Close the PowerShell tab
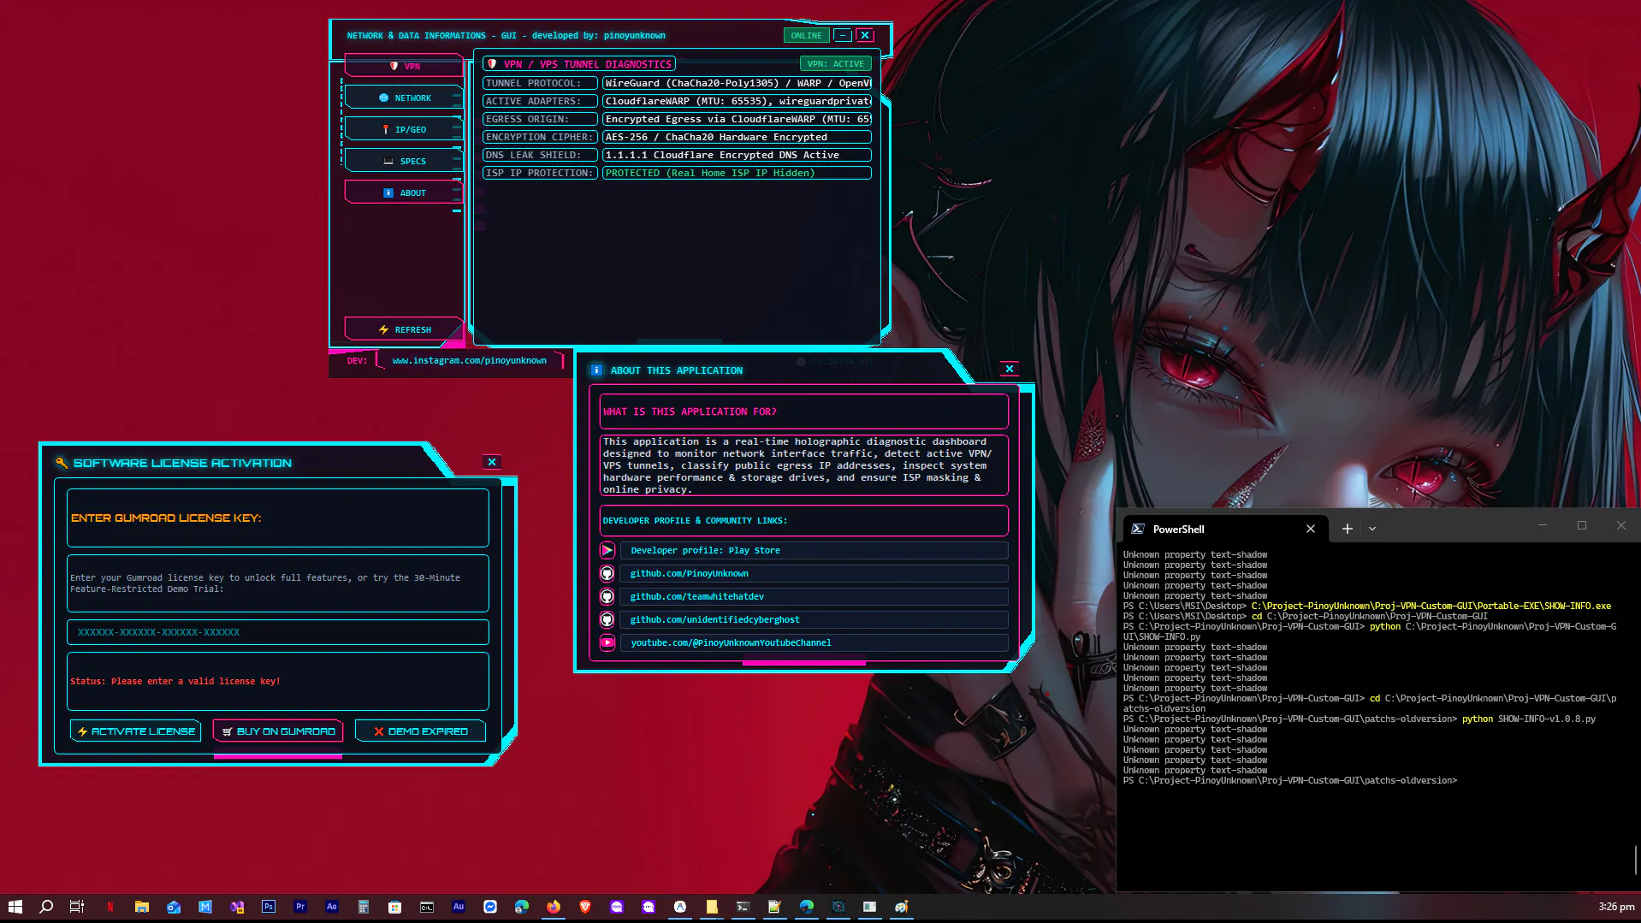The image size is (1641, 923). (1310, 529)
